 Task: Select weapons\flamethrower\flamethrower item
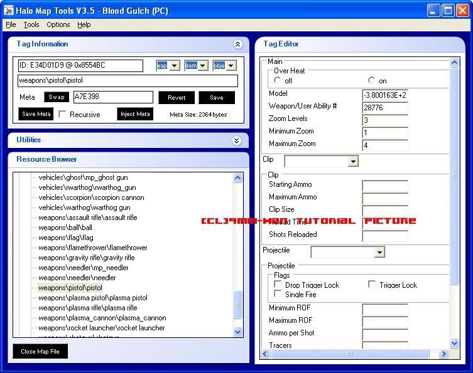pyautogui.click(x=93, y=248)
